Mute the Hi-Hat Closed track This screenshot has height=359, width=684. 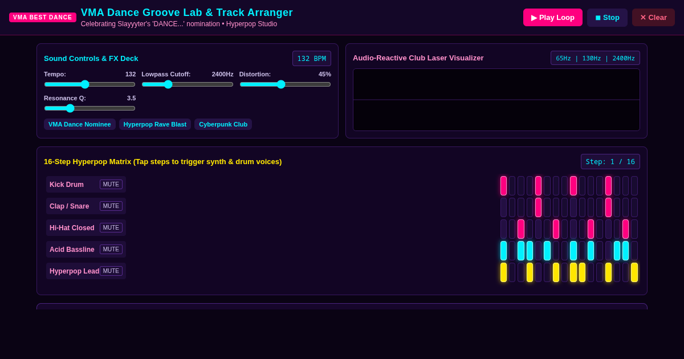tap(111, 228)
